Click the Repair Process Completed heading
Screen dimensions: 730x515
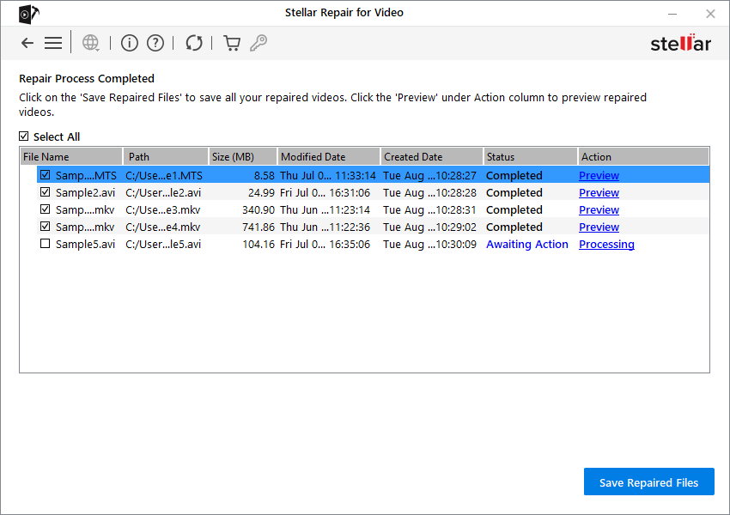[87, 79]
